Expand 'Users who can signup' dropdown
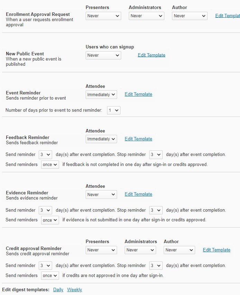This screenshot has width=240, height=295. [x=103, y=55]
